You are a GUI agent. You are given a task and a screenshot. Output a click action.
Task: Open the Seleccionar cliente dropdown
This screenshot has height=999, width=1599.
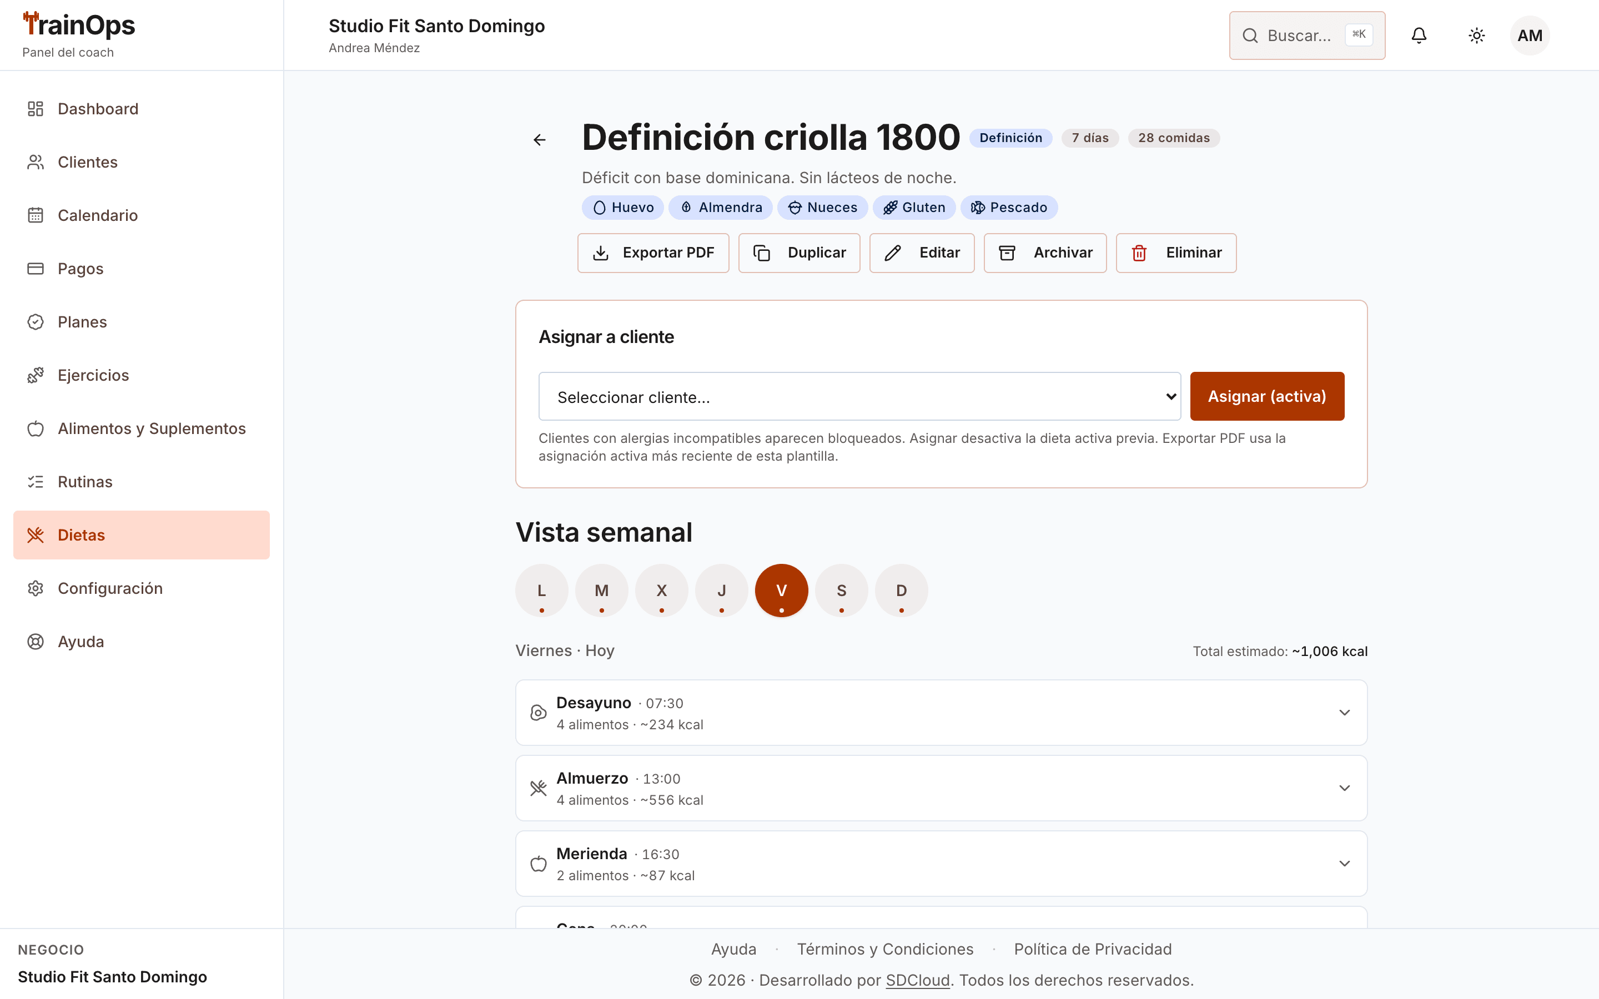click(x=859, y=396)
